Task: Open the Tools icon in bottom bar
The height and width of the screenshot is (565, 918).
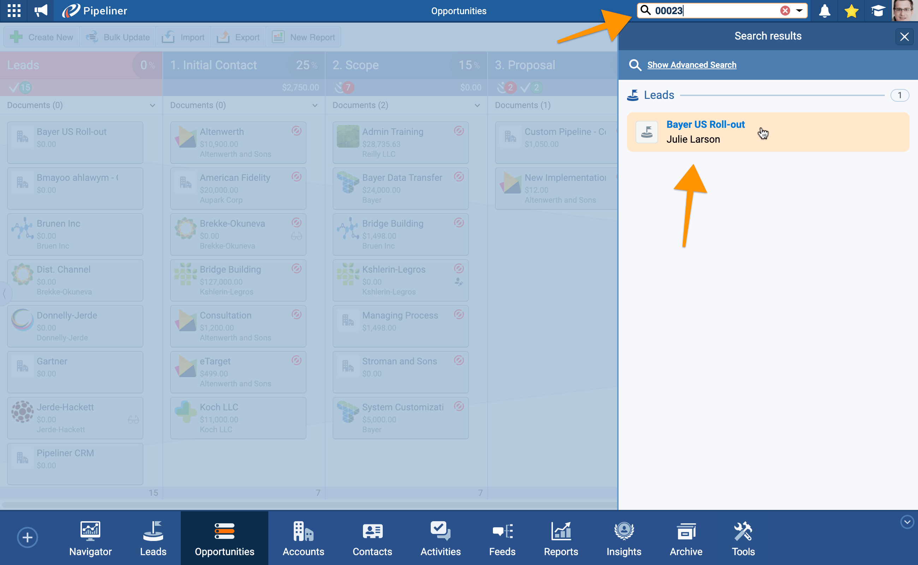Action: click(743, 538)
